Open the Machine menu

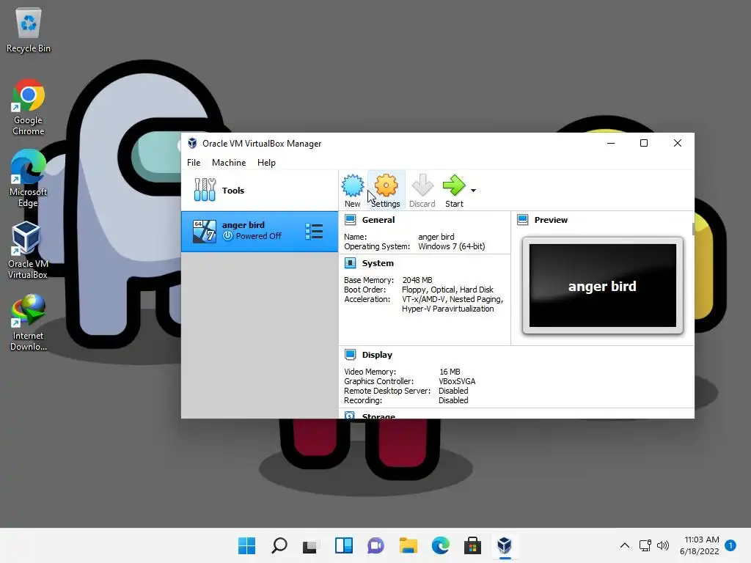(x=229, y=163)
